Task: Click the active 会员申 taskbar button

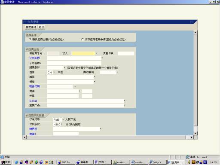Action: click(176, 162)
